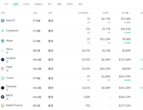Click the 主链 column header

pyautogui.click(x=35, y=13)
